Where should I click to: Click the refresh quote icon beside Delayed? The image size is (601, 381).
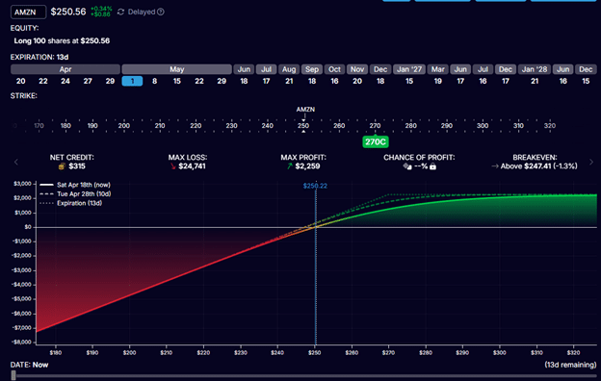click(x=120, y=12)
